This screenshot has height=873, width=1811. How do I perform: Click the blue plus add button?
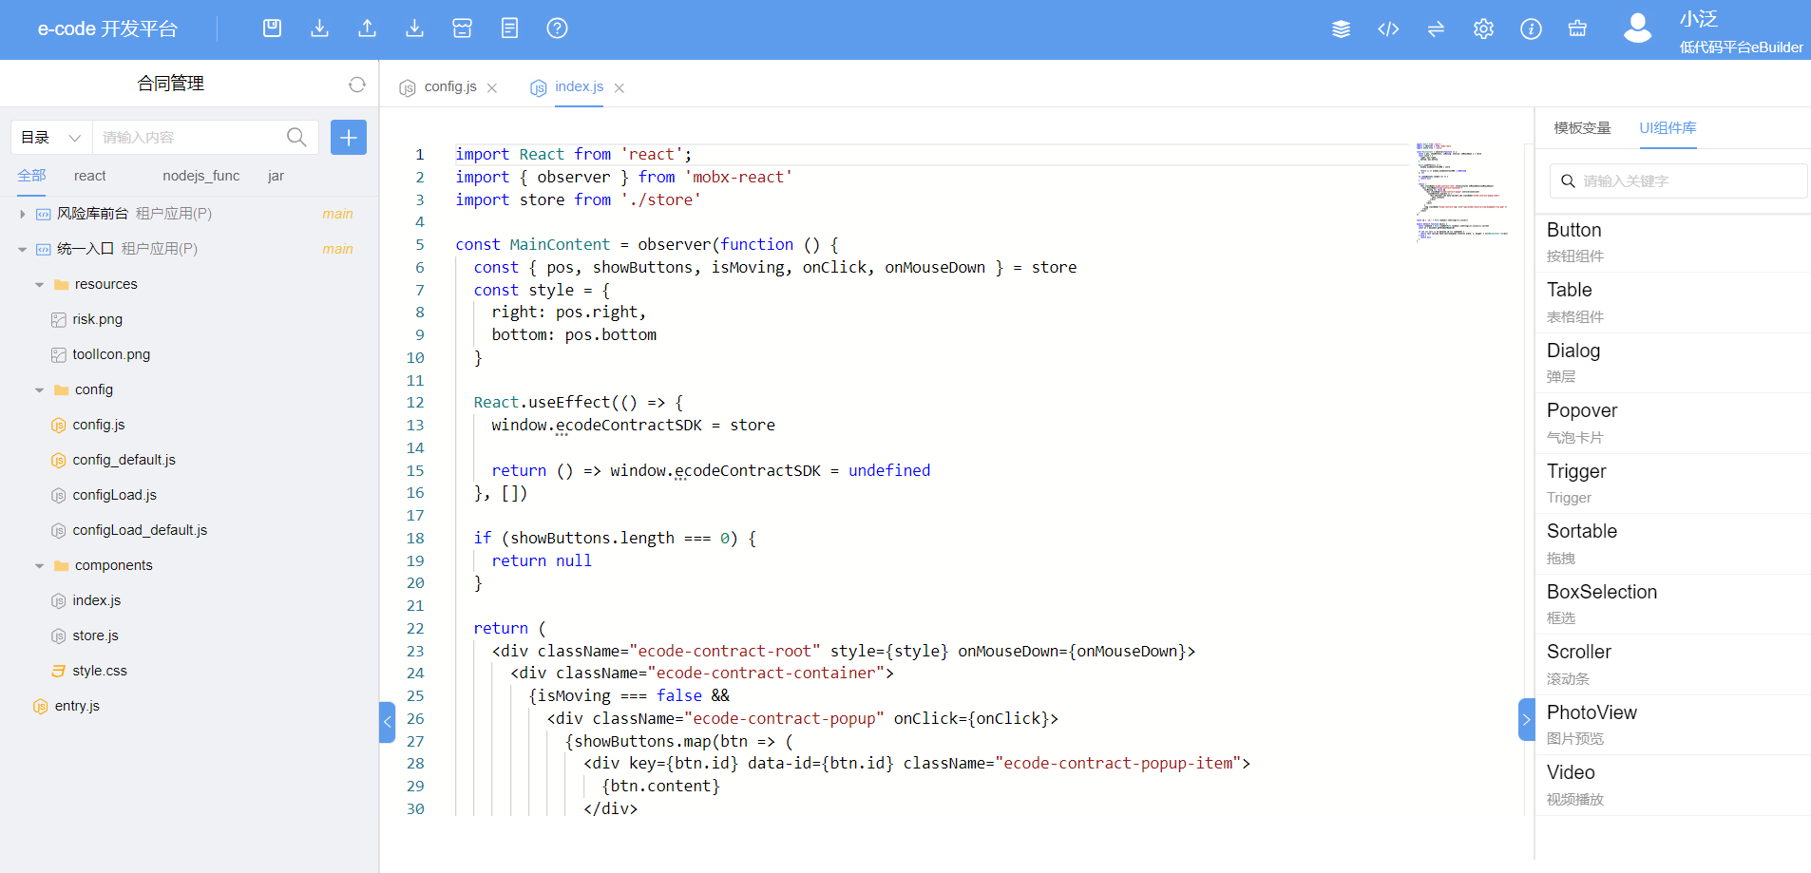coord(349,137)
